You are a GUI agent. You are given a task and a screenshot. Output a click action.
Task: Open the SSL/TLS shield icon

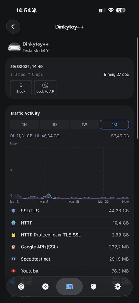(x=14, y=211)
